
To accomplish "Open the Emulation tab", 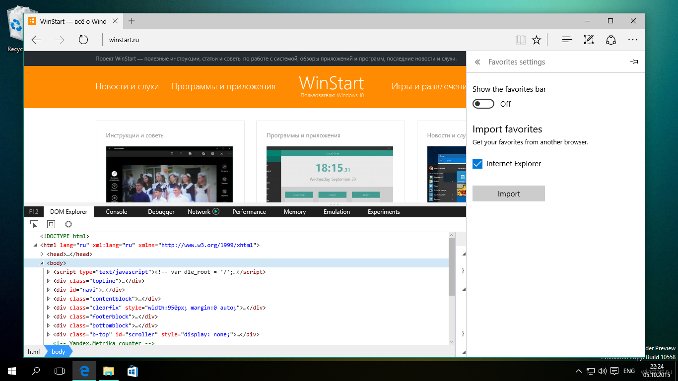I will (337, 212).
